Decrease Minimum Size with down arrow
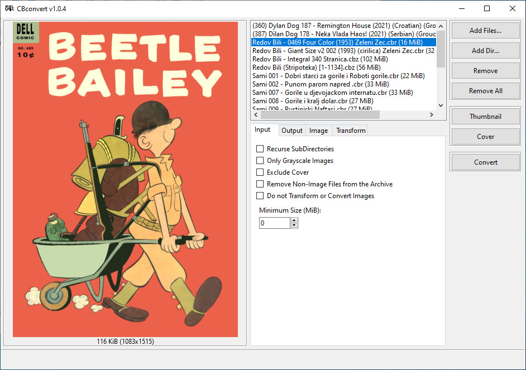This screenshot has height=370, width=526. point(294,225)
